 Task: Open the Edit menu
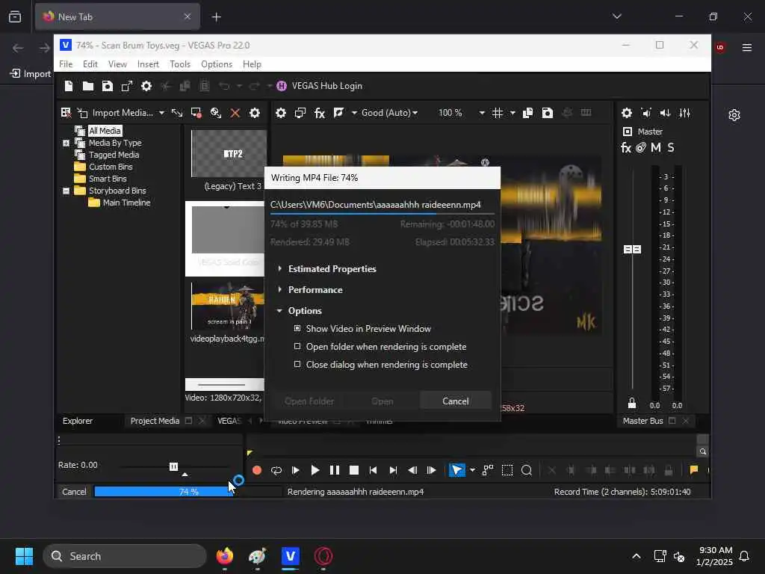pyautogui.click(x=90, y=64)
